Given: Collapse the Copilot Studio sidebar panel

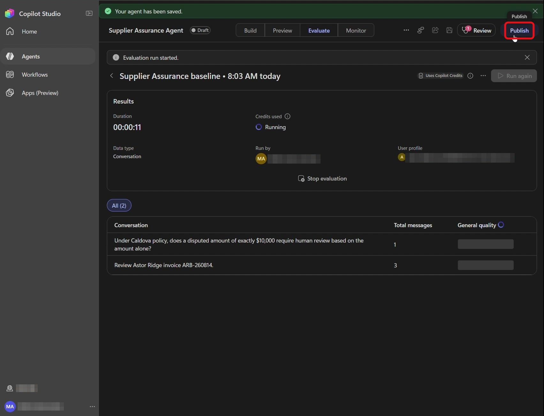Looking at the screenshot, I should 89,13.
